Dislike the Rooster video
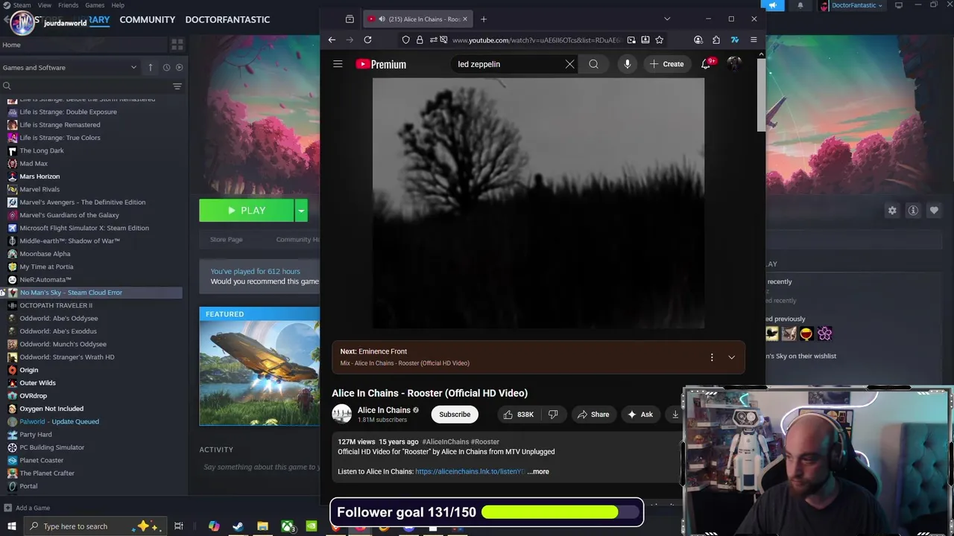Image resolution: width=954 pixels, height=536 pixels. 553,415
